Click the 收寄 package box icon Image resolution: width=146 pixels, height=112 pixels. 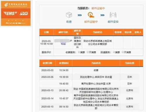tap(69, 15)
